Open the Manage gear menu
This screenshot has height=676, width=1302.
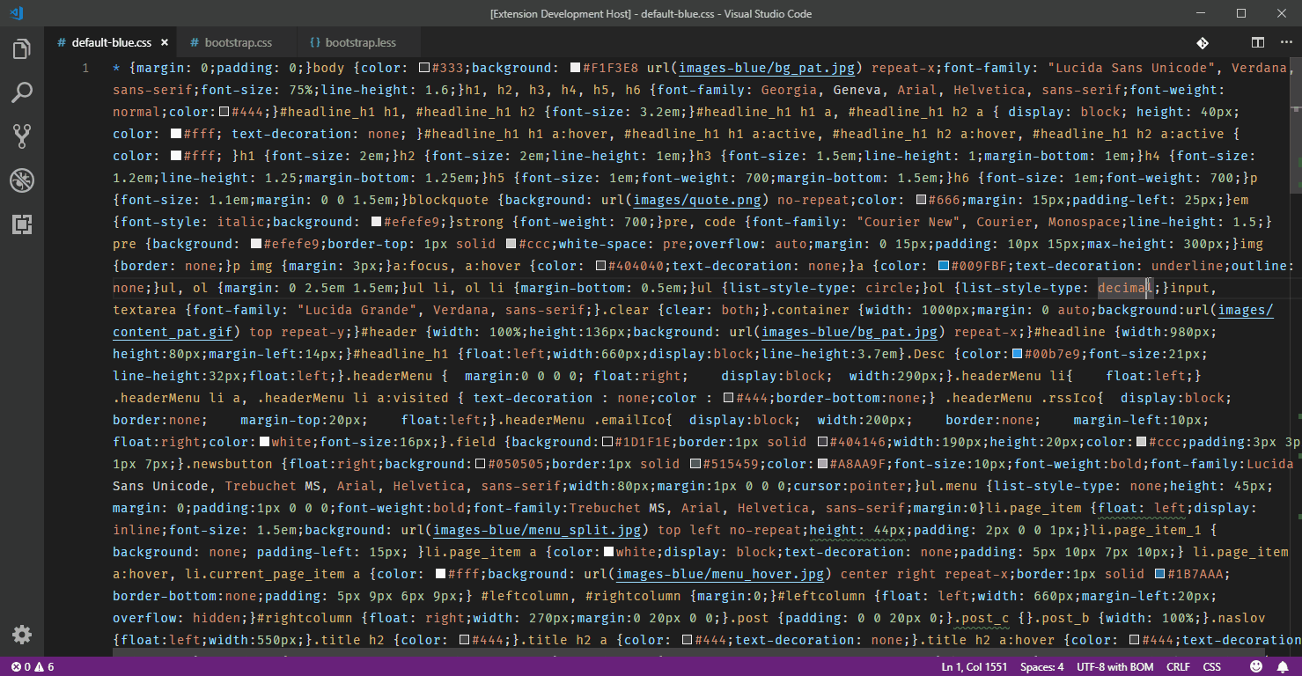22,635
